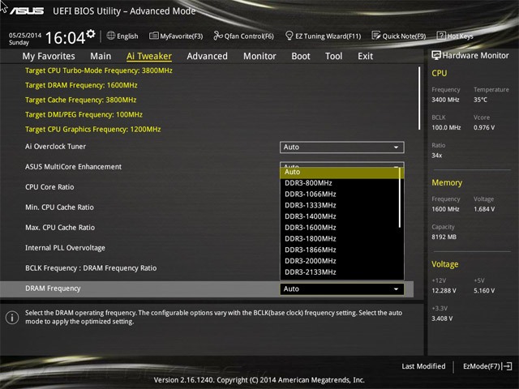Switch to EzMode(F7)
This screenshot has width=519, height=389.
pos(487,366)
